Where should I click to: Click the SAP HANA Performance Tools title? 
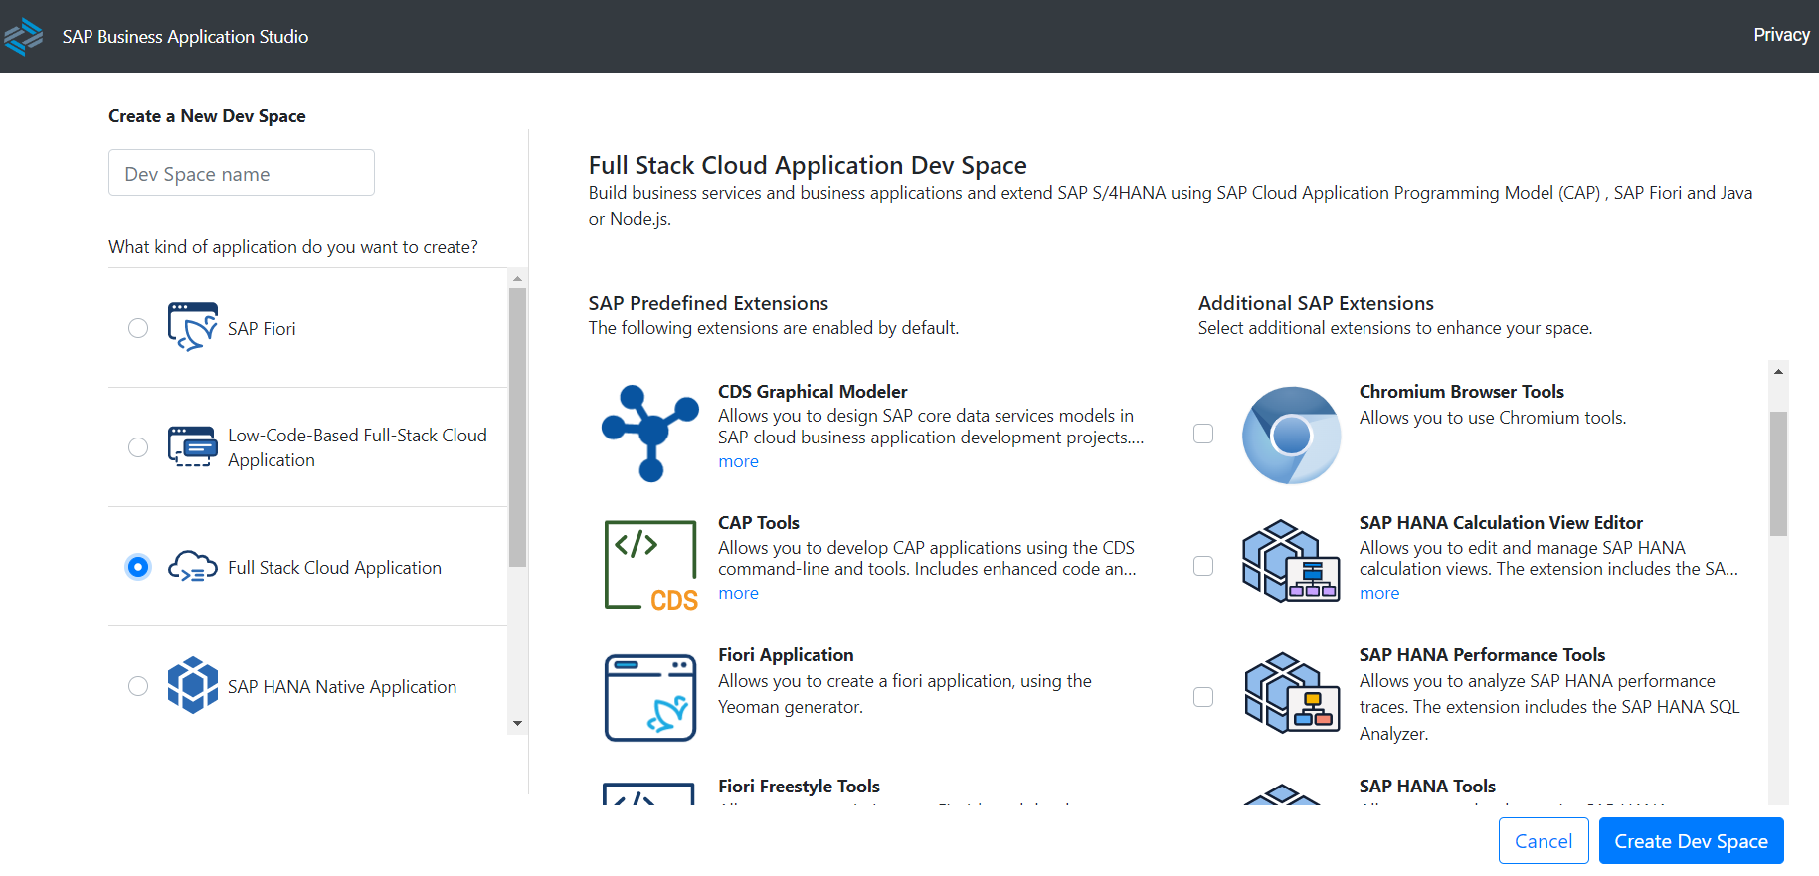[1482, 655]
